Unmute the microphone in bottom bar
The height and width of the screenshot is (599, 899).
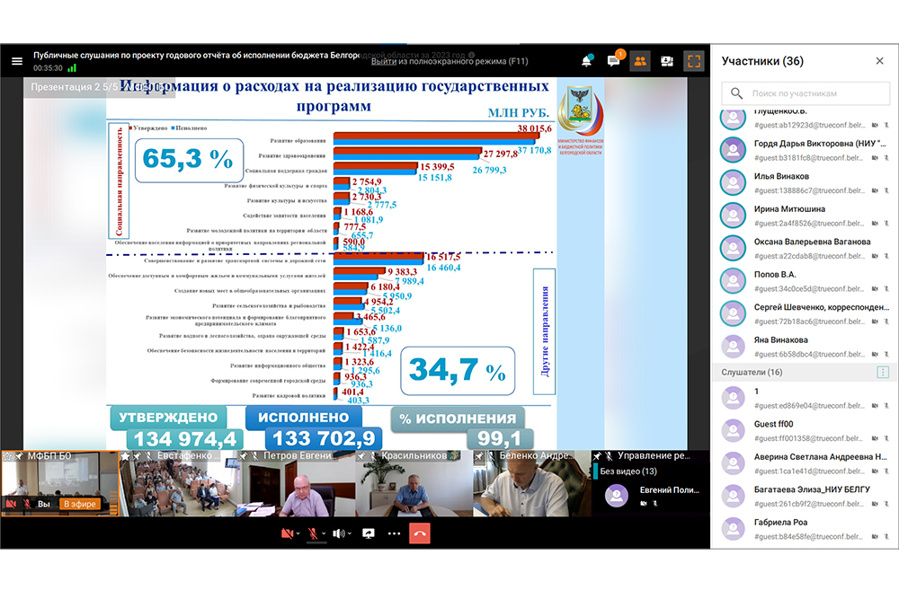tap(312, 533)
